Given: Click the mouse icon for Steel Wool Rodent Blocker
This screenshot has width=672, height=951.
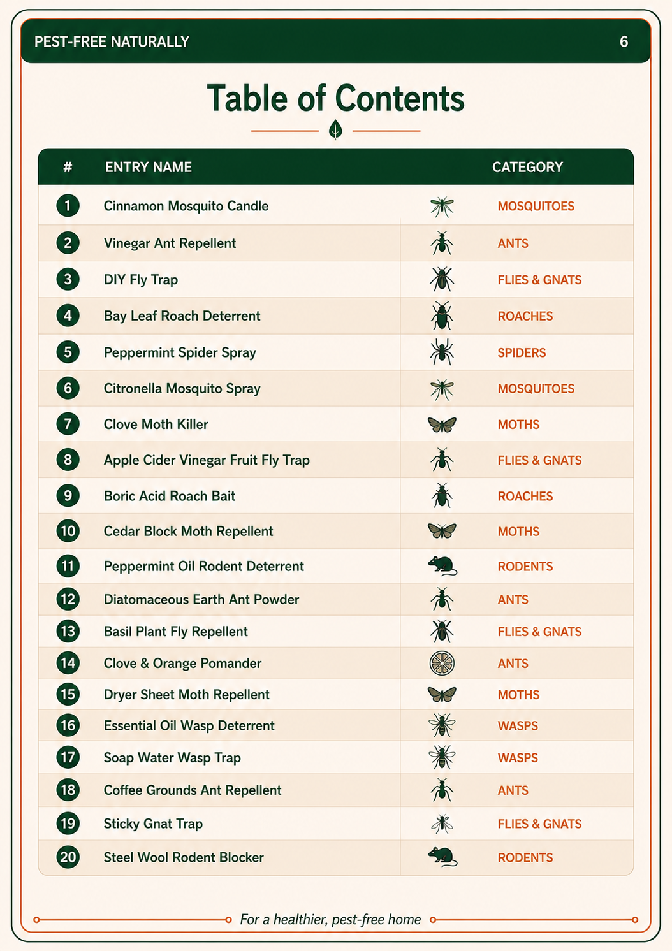Looking at the screenshot, I should click(442, 857).
